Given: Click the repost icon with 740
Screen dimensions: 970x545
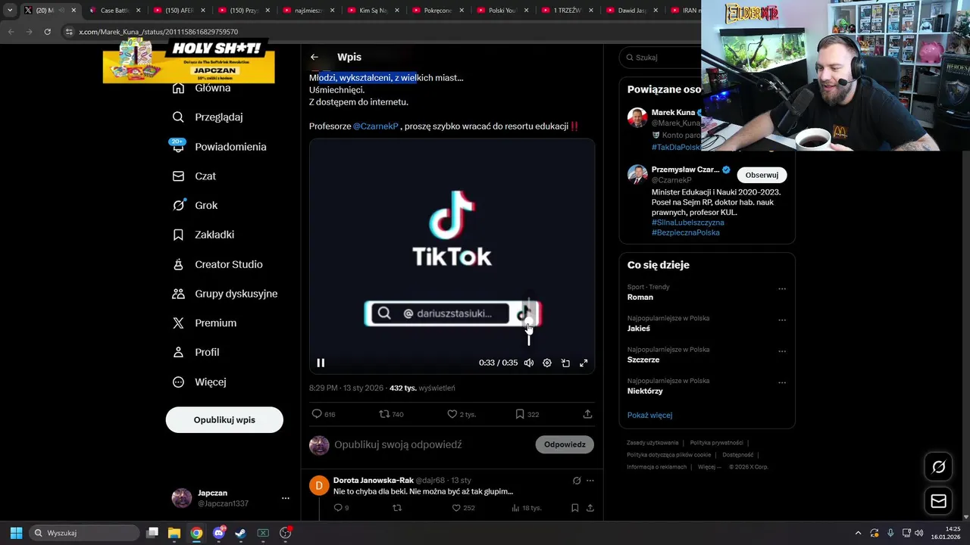Looking at the screenshot, I should (384, 414).
